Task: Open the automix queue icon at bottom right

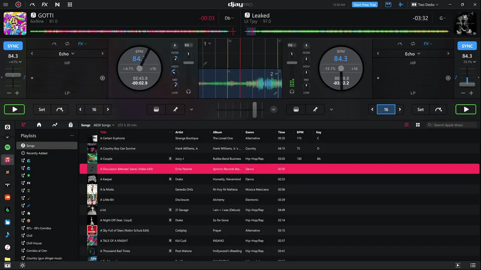Action: click(x=458, y=265)
